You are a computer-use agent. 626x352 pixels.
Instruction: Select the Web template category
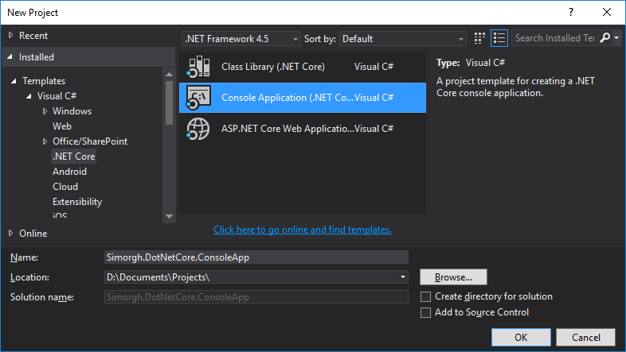pyautogui.click(x=62, y=126)
